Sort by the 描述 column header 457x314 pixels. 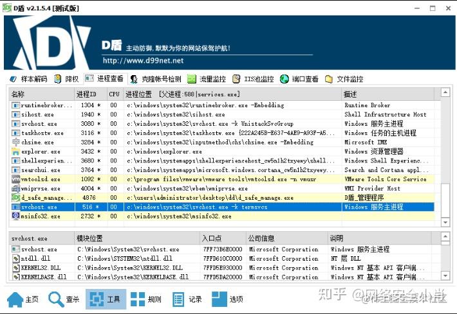pyautogui.click(x=387, y=94)
